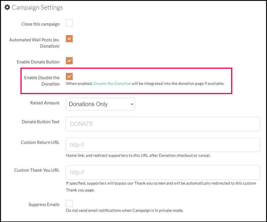Screen dimensions: 267x222
Task: Focus the Donate Button Text field
Action: [x=163, y=124]
